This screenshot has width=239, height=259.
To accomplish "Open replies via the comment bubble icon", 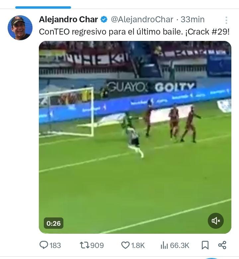I will tap(44, 245).
